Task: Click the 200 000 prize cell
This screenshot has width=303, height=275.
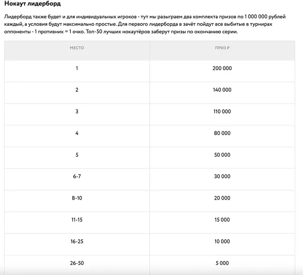Action: [x=222, y=68]
